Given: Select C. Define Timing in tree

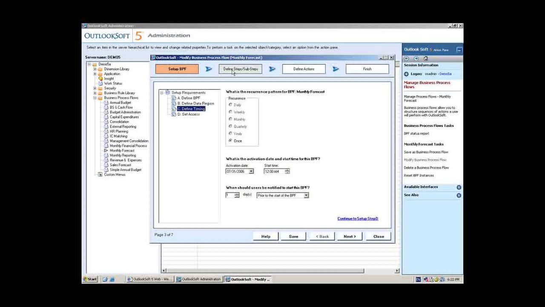Looking at the screenshot, I should pos(191,109).
